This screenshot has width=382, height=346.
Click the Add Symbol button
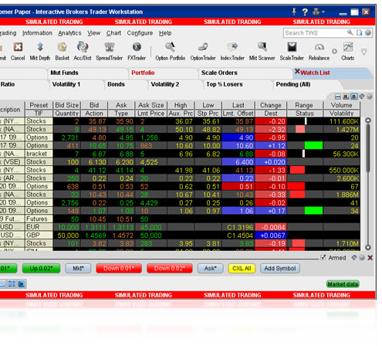click(x=280, y=268)
